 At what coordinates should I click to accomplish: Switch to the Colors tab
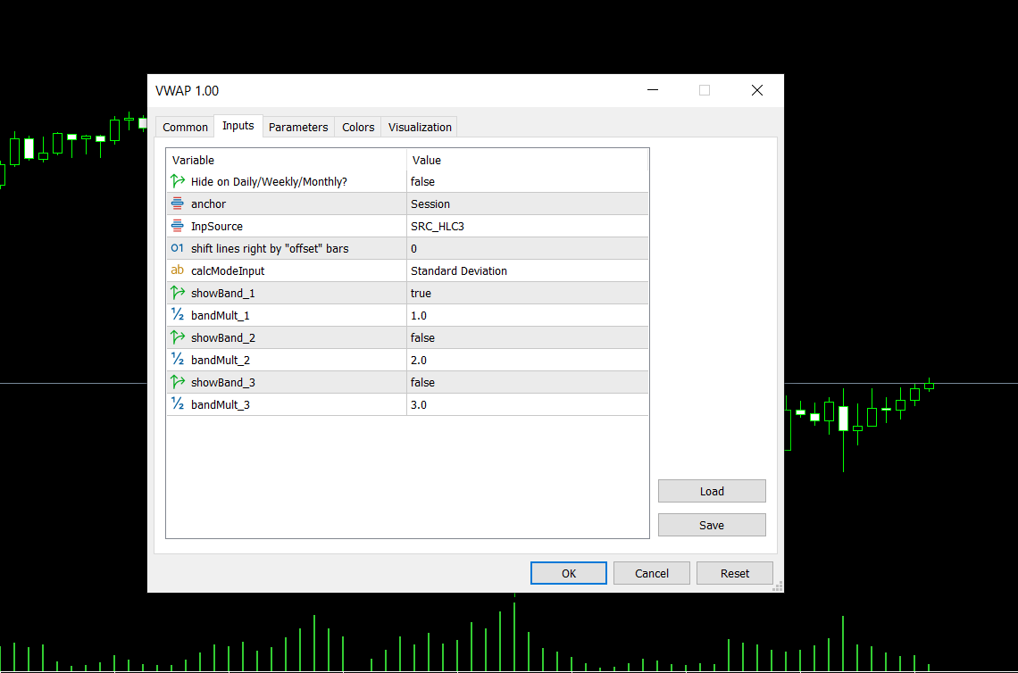point(357,127)
